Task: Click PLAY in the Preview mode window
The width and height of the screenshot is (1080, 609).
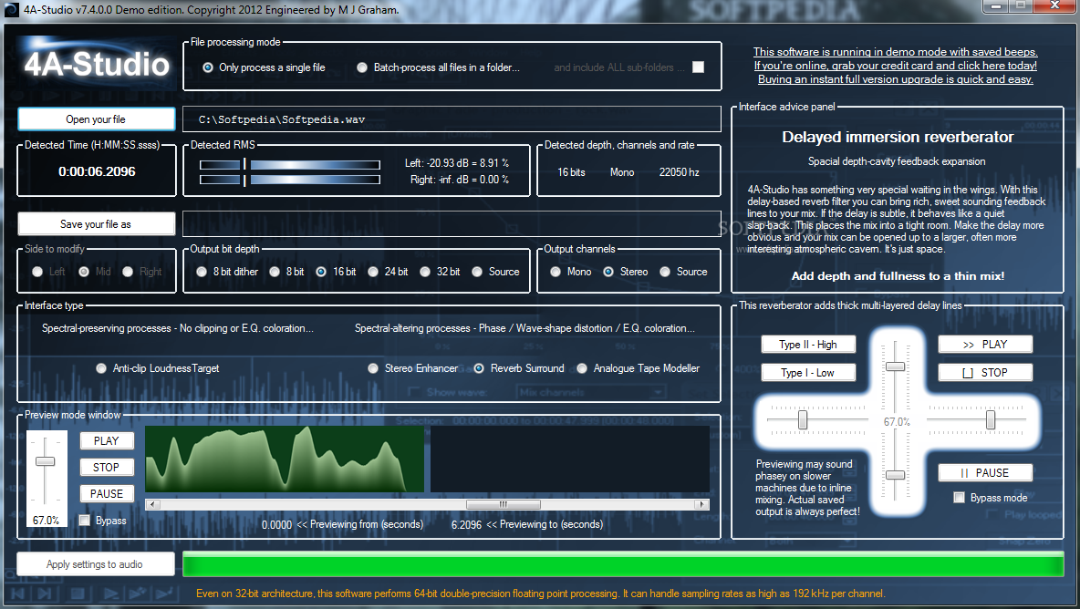Action: point(107,441)
